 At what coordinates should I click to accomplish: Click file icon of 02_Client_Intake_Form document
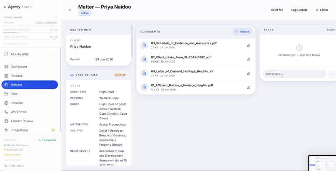[144, 59]
